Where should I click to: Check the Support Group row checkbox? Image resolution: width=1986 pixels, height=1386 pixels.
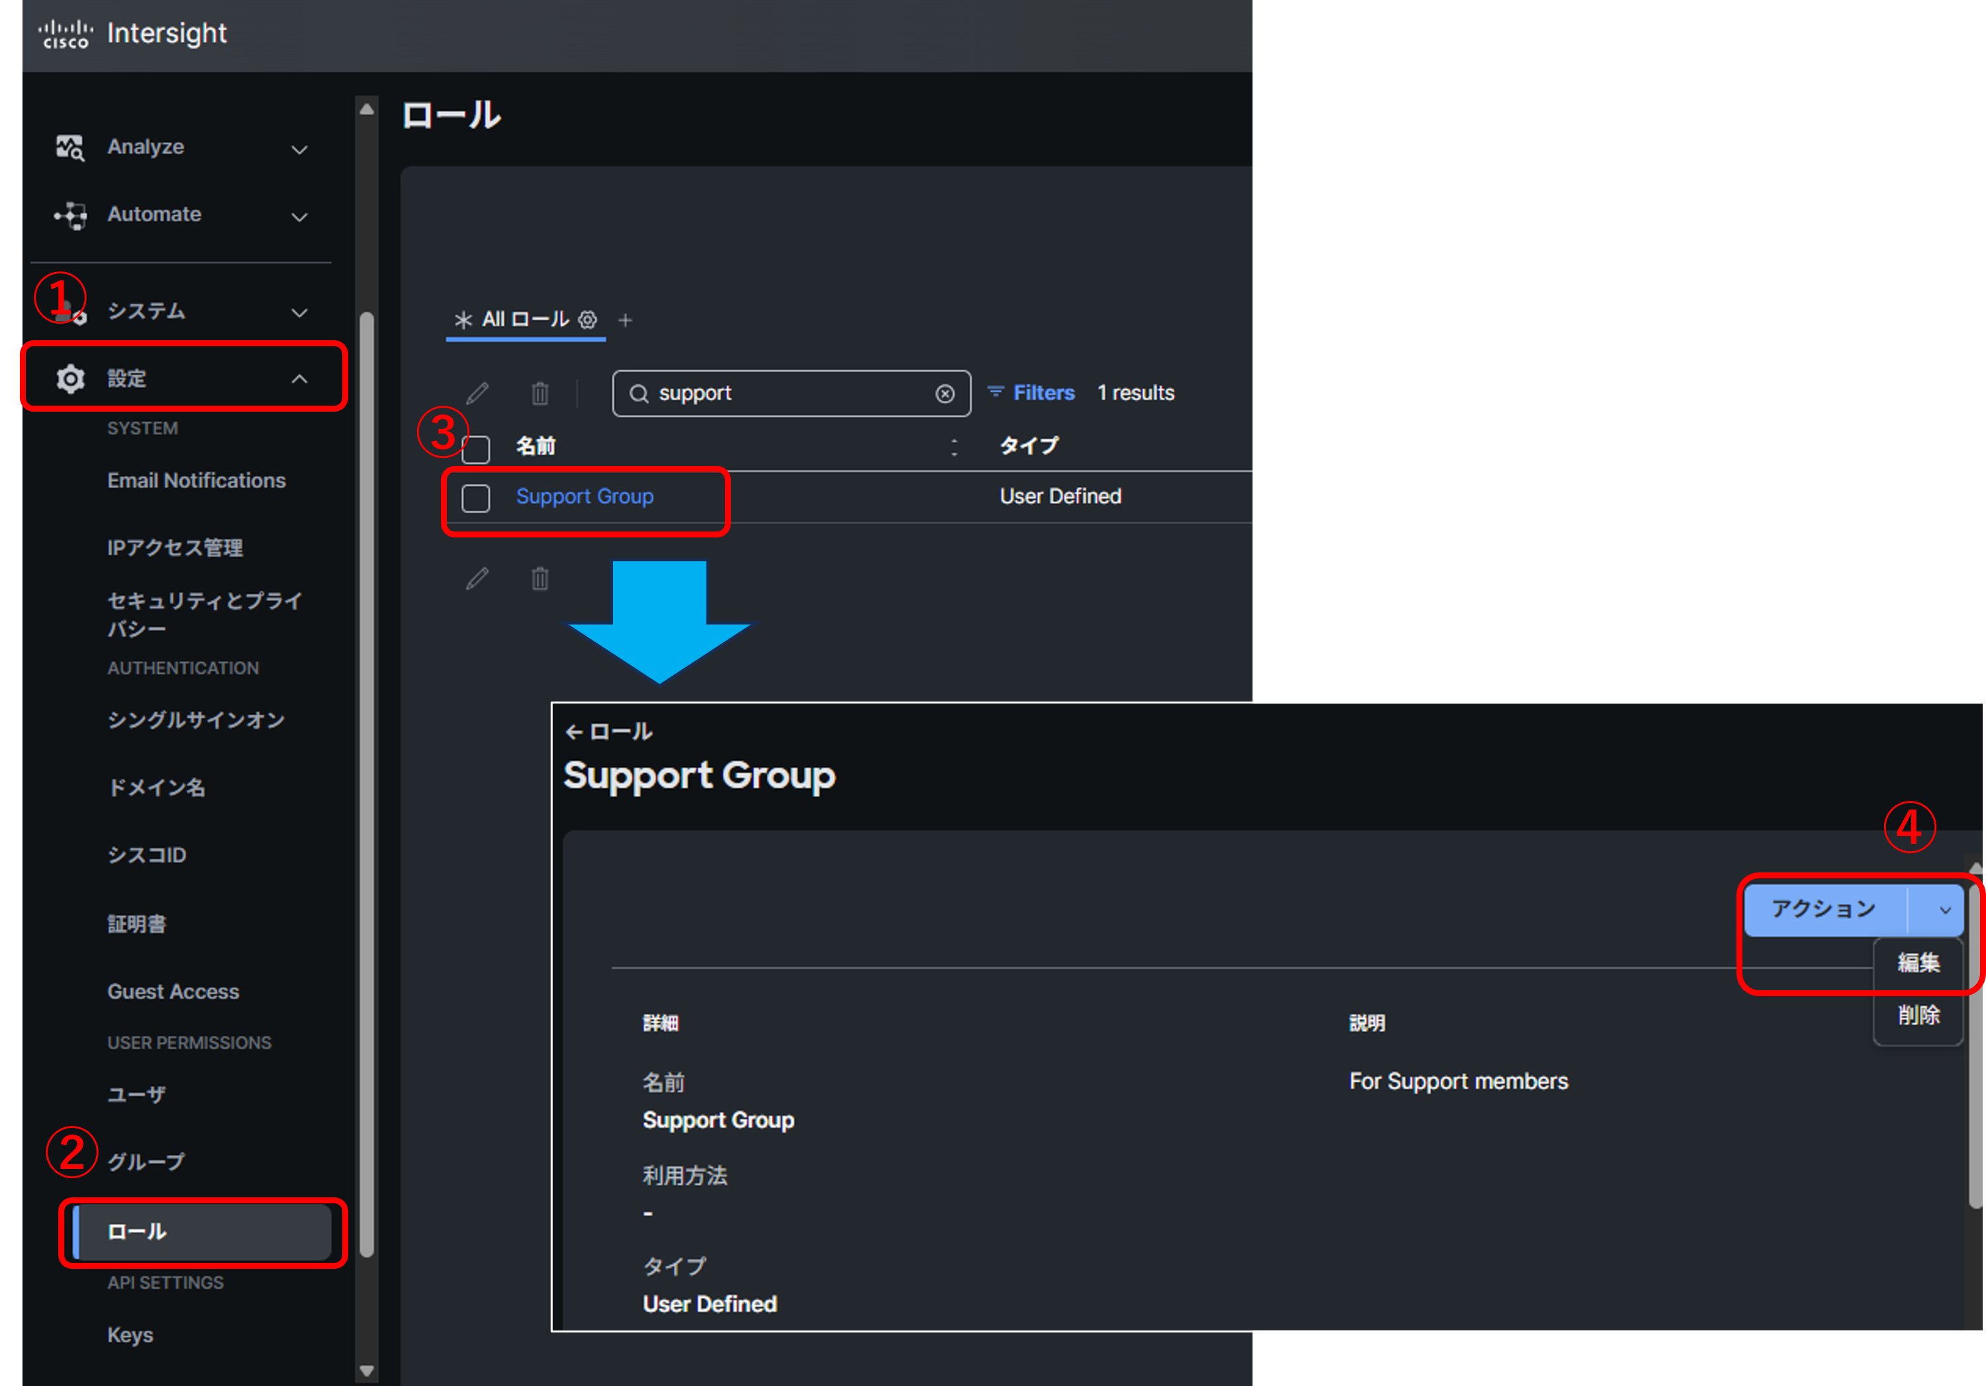476,498
